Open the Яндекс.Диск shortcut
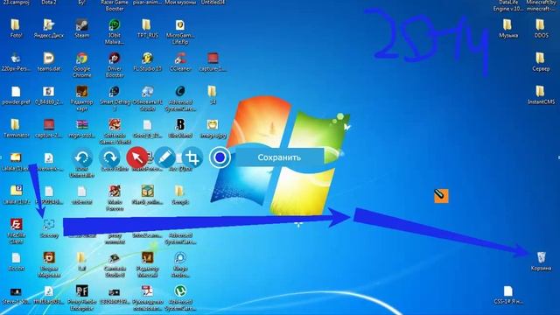 49,29
